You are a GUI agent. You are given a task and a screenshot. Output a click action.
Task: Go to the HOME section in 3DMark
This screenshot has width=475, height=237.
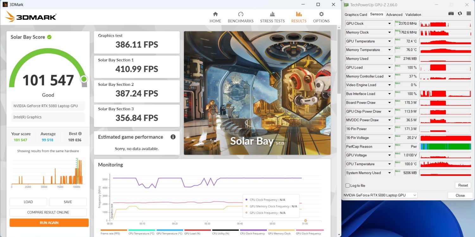point(215,17)
